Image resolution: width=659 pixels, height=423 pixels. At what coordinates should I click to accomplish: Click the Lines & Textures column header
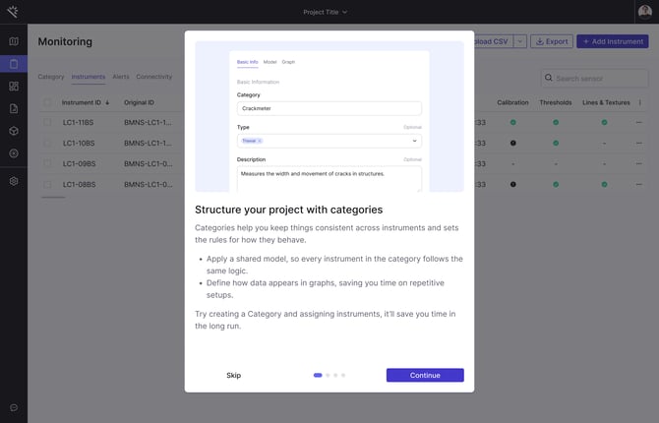606,102
